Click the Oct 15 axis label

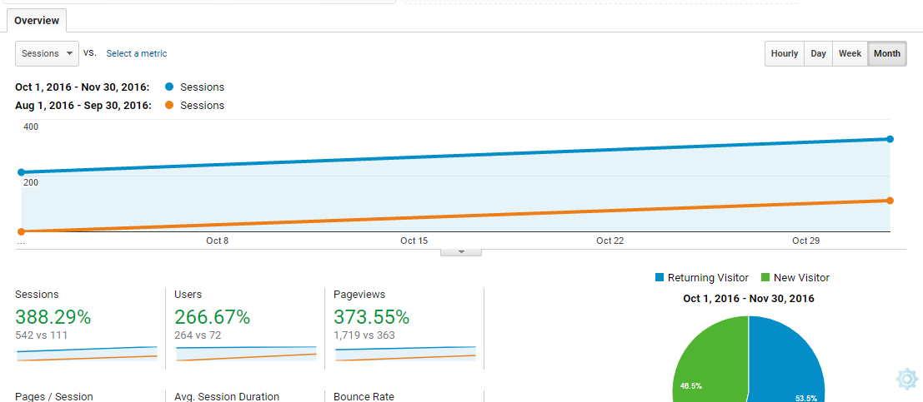pyautogui.click(x=414, y=241)
